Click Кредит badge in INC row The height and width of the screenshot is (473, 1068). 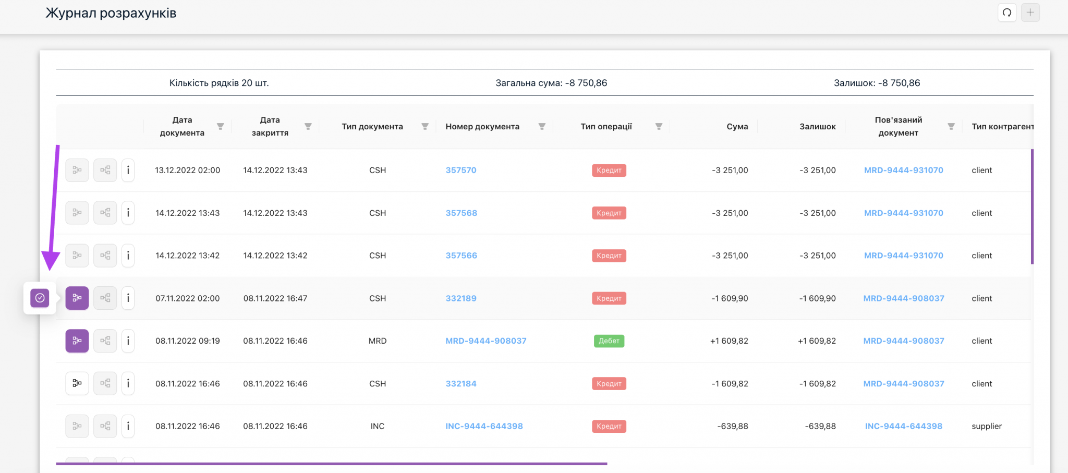[x=609, y=426]
